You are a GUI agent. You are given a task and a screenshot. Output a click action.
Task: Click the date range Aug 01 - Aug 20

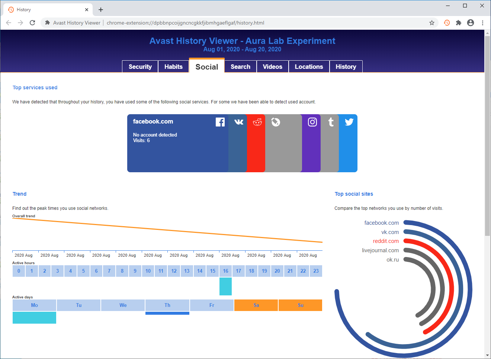point(242,49)
